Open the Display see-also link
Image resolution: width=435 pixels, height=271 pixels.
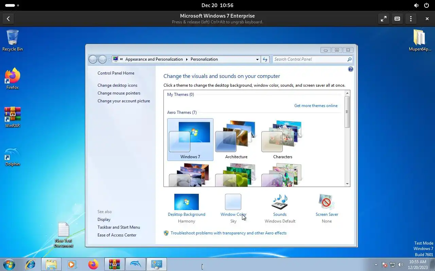104,220
